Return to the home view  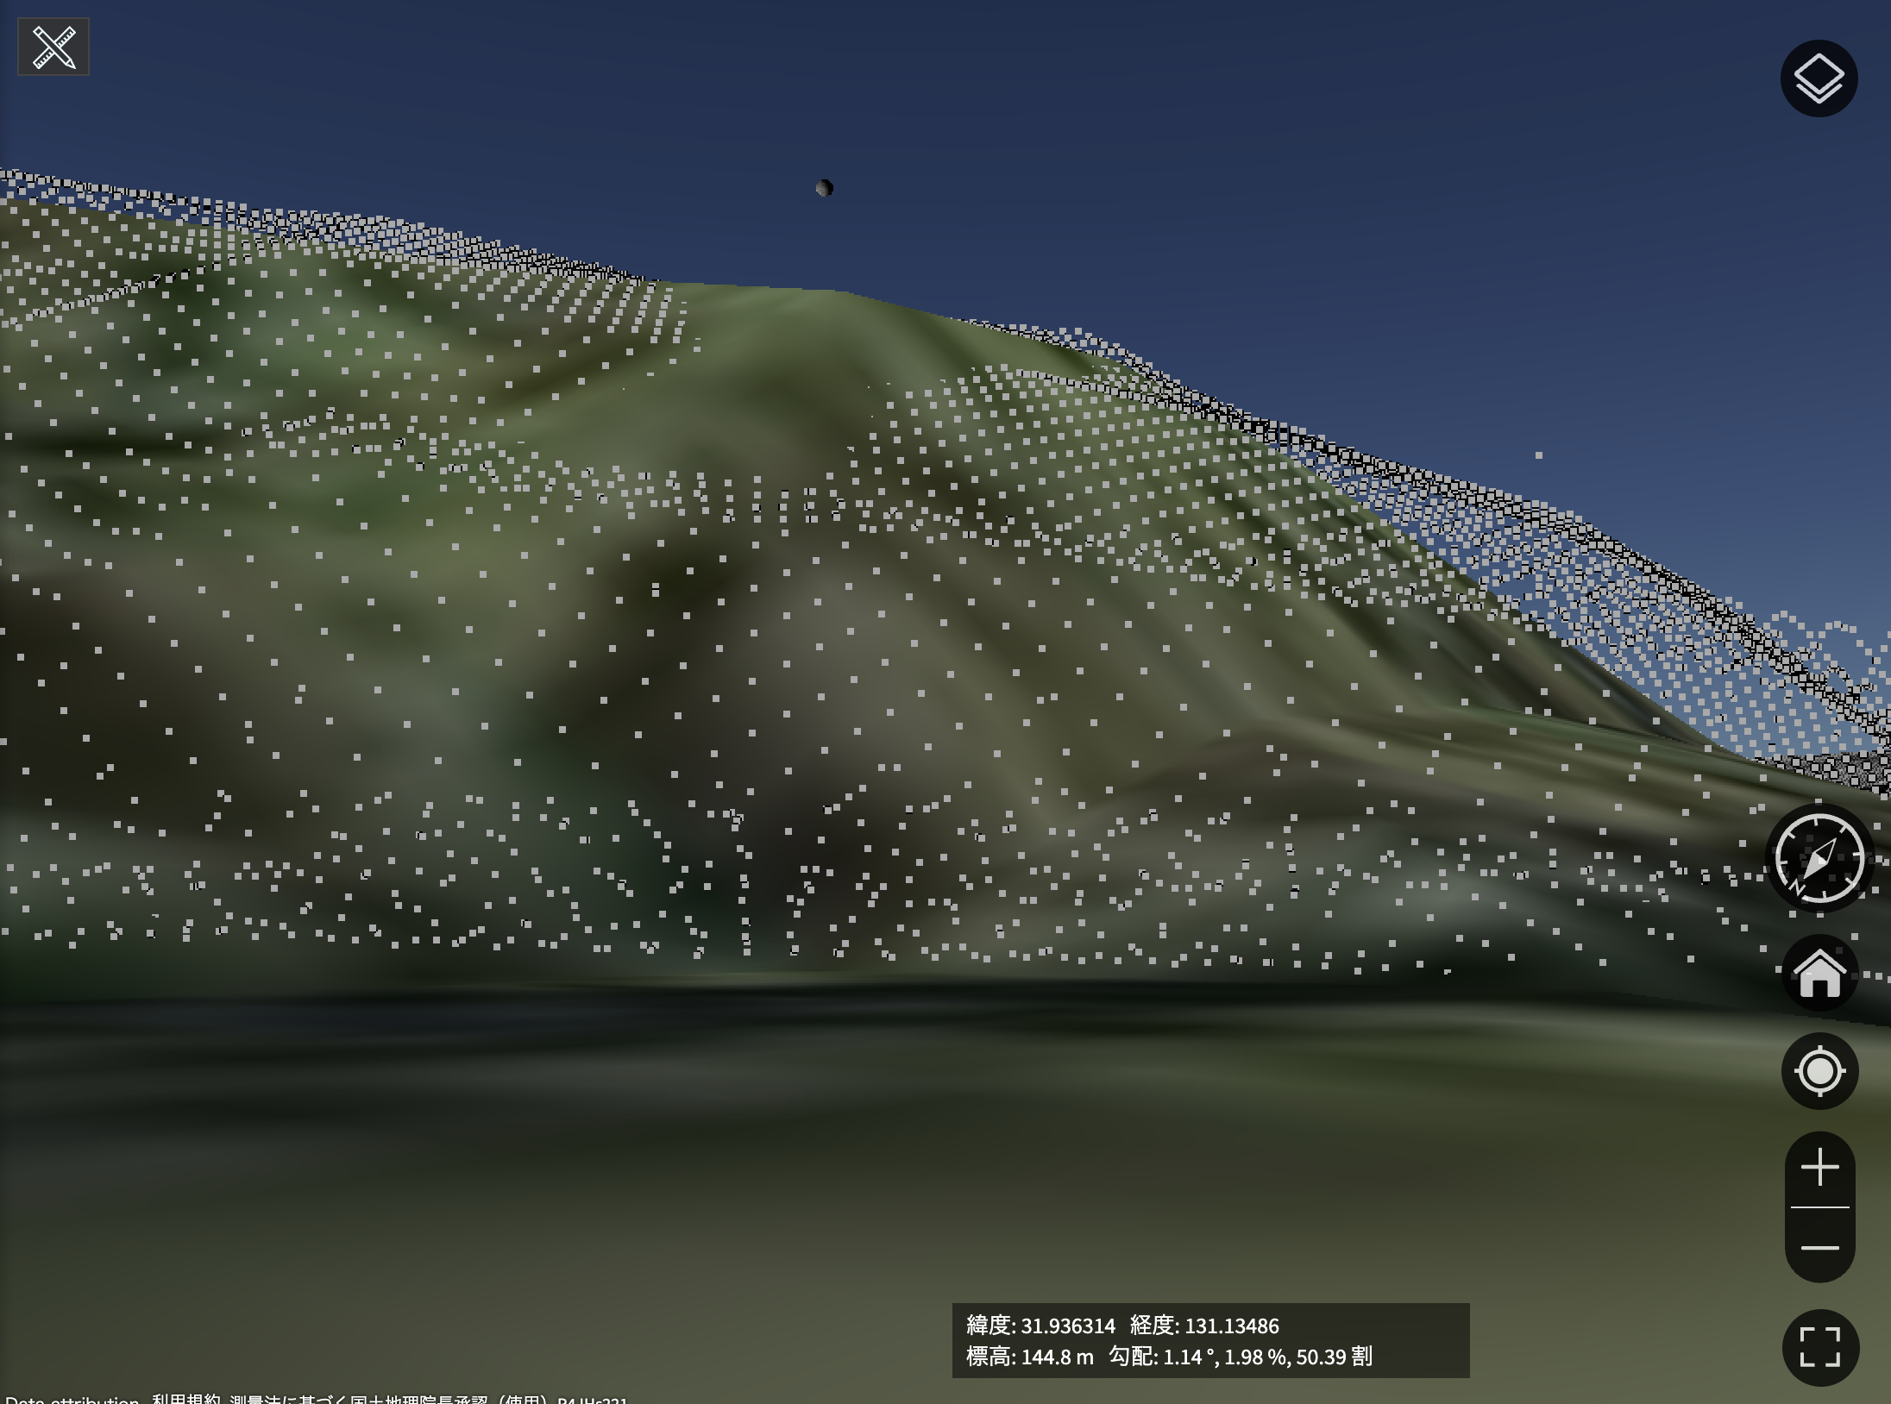(1819, 973)
